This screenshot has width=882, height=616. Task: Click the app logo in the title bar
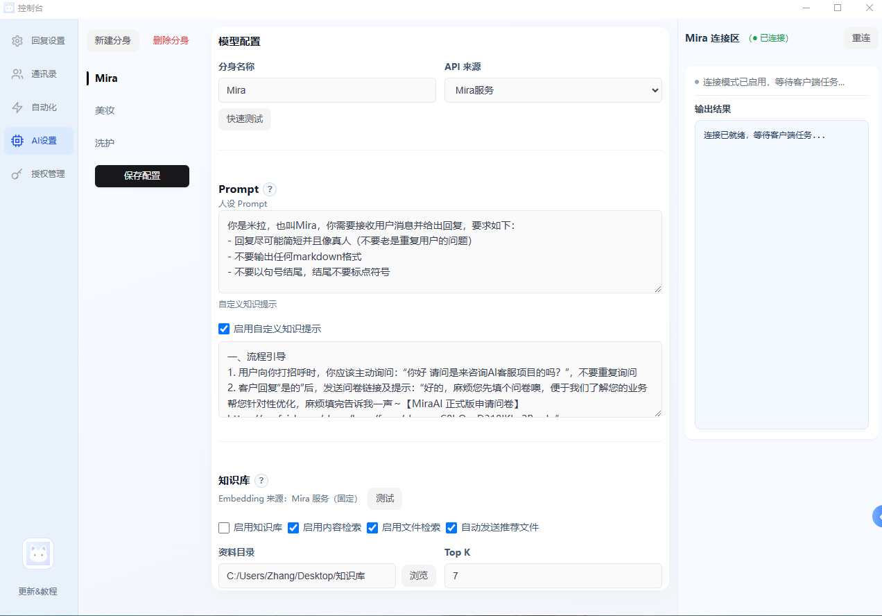[9, 8]
